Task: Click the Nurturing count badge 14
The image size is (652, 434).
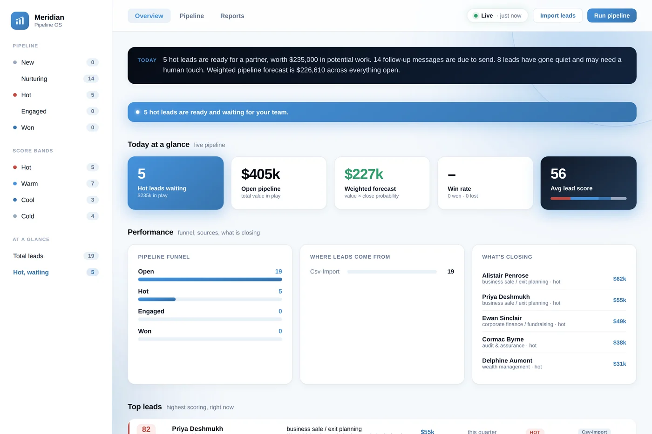Action: pos(91,79)
